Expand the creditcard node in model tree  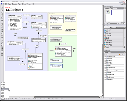105,59
